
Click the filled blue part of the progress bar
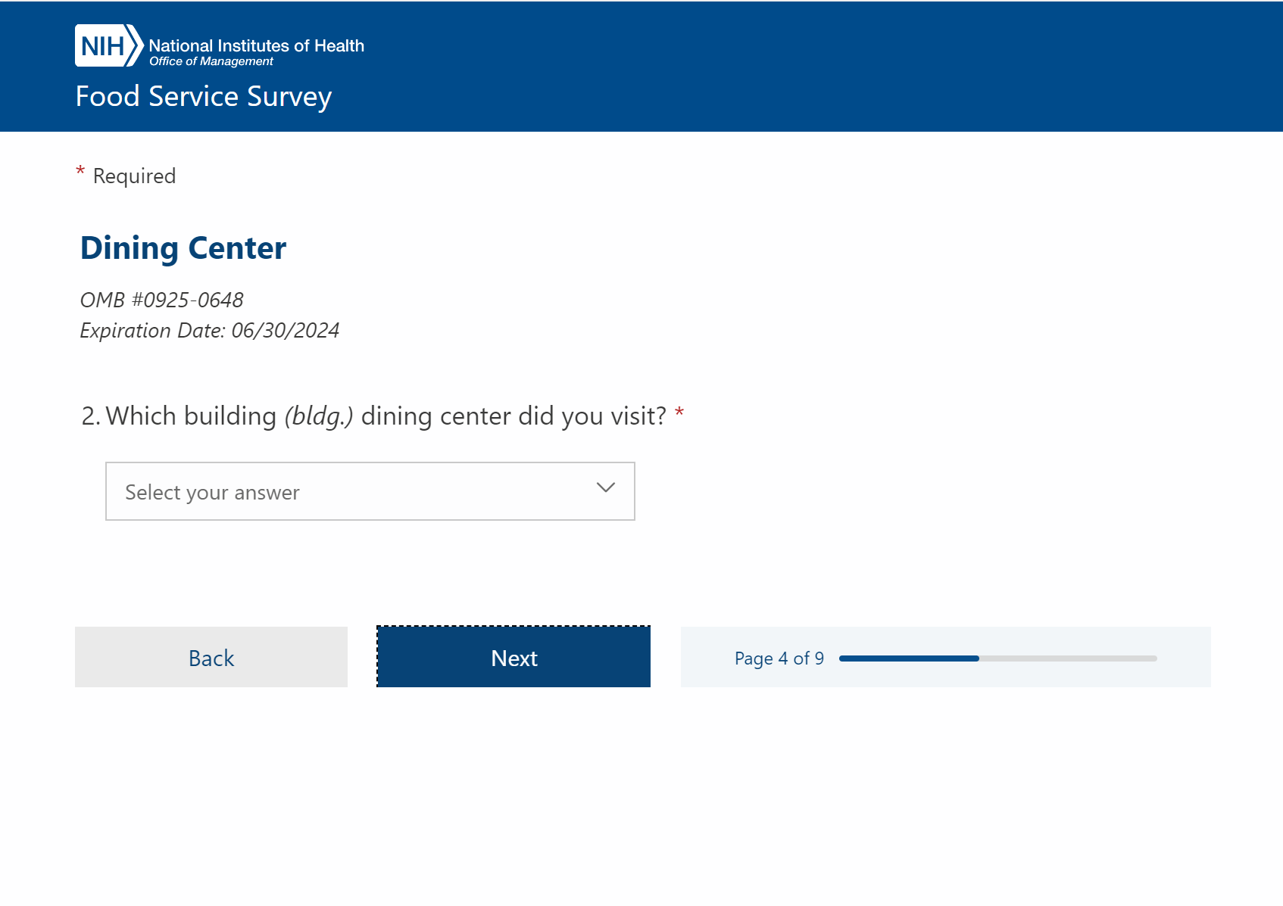coord(909,658)
